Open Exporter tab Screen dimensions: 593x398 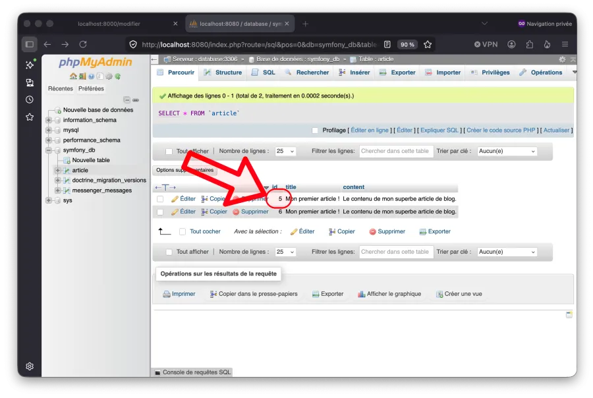coord(397,72)
